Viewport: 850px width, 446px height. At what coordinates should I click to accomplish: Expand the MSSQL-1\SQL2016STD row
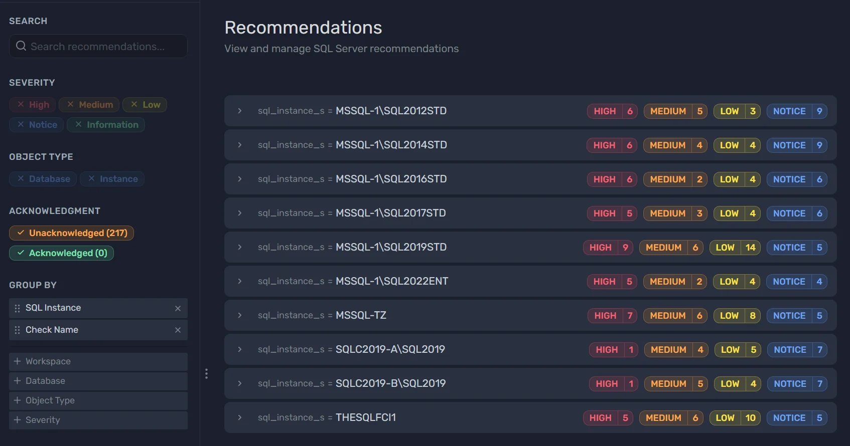point(240,179)
